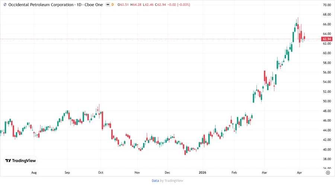
Task: Click the 46.00 price axis label
Action: (x=327, y=120)
